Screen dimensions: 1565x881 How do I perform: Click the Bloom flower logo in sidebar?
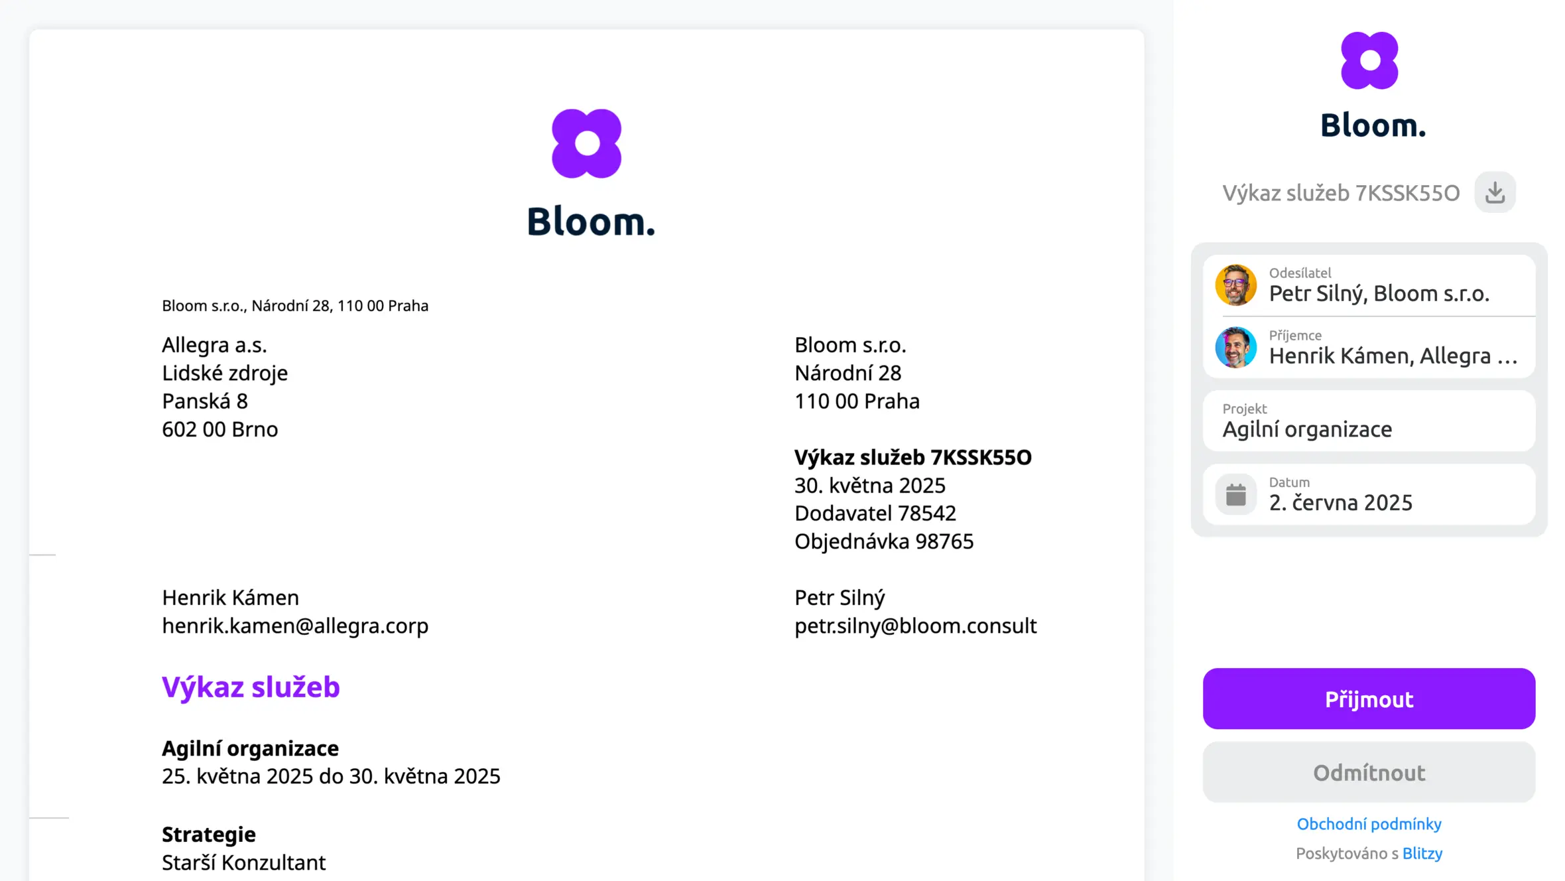pos(1369,60)
